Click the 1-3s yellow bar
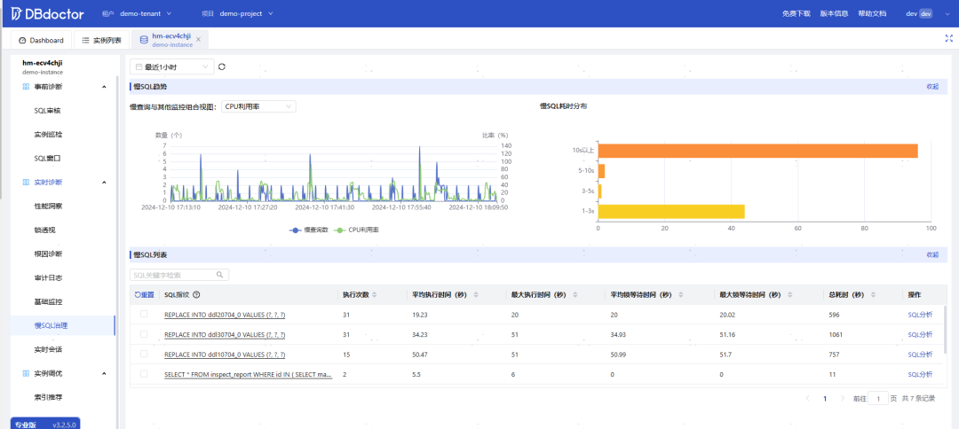 tap(671, 212)
